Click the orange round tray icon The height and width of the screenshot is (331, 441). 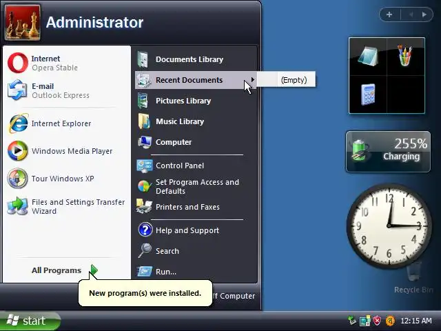coord(391,321)
